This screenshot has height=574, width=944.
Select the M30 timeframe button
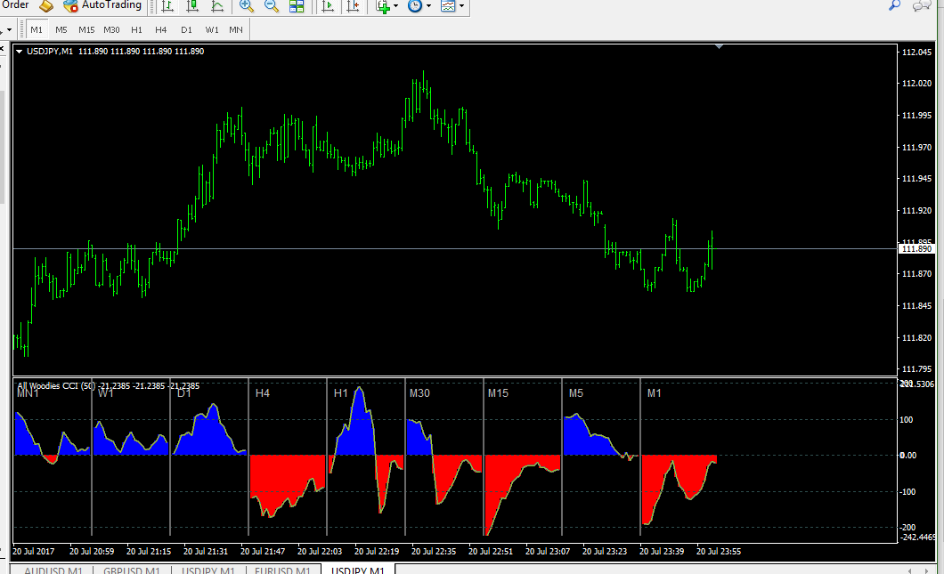[111, 29]
